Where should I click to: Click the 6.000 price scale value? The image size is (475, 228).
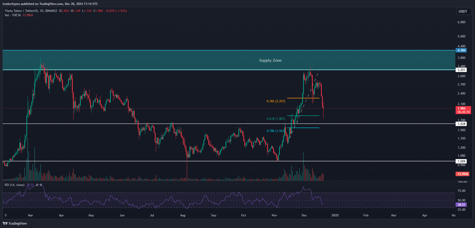coord(461,22)
